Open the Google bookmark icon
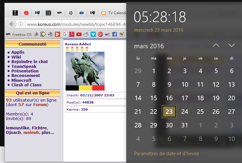Image resolution: width=242 pixels, height=163 pixels. [x=64, y=34]
